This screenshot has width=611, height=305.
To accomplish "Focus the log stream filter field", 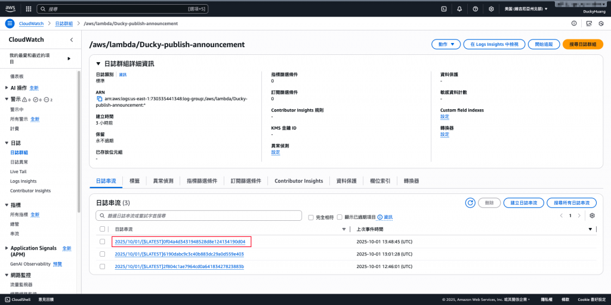I will tap(199, 215).
